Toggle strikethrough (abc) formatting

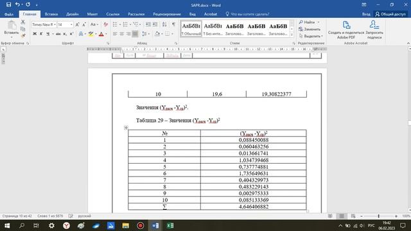(x=58, y=34)
